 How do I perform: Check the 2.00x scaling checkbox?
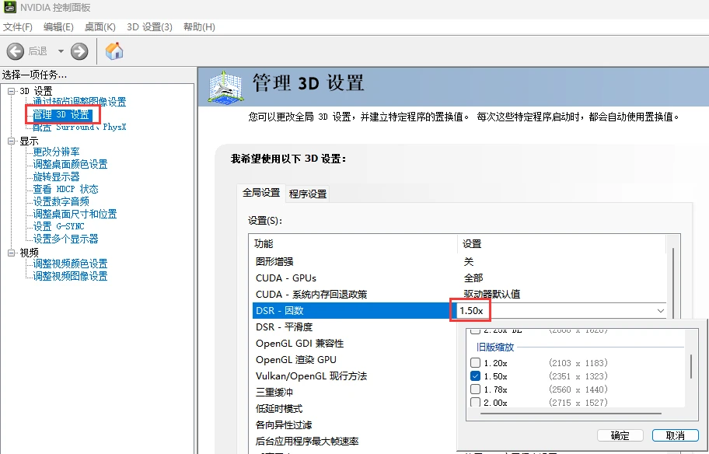coord(475,402)
